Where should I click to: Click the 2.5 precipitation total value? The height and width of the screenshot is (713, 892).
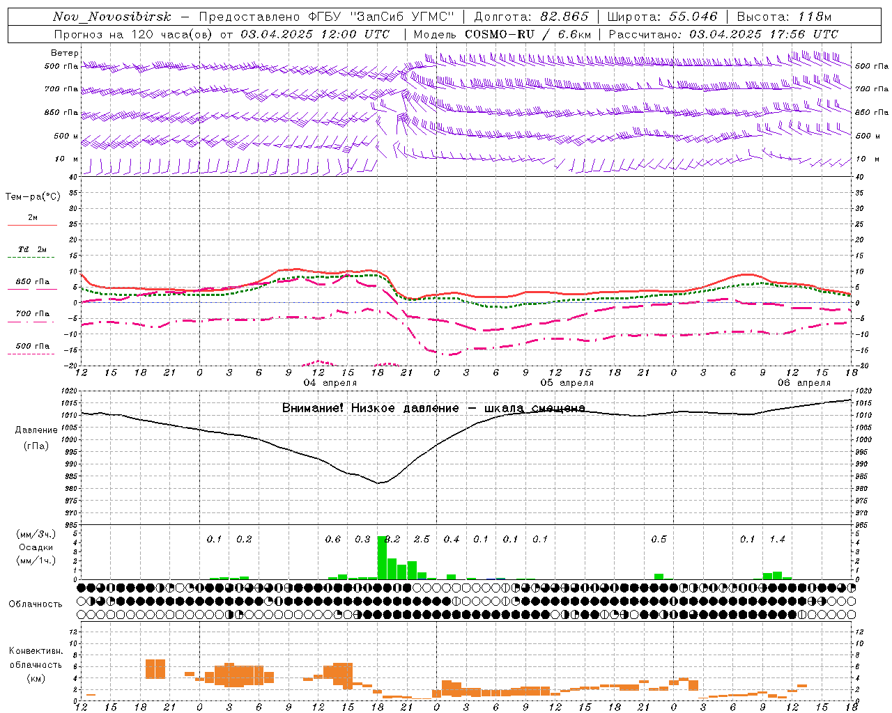click(422, 540)
